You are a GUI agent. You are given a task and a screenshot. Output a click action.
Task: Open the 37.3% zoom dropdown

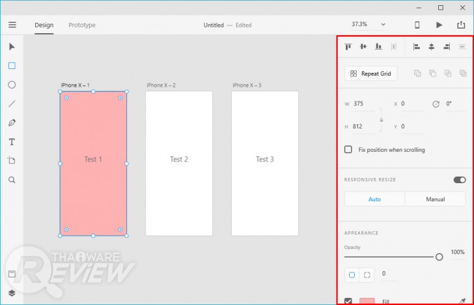(369, 24)
